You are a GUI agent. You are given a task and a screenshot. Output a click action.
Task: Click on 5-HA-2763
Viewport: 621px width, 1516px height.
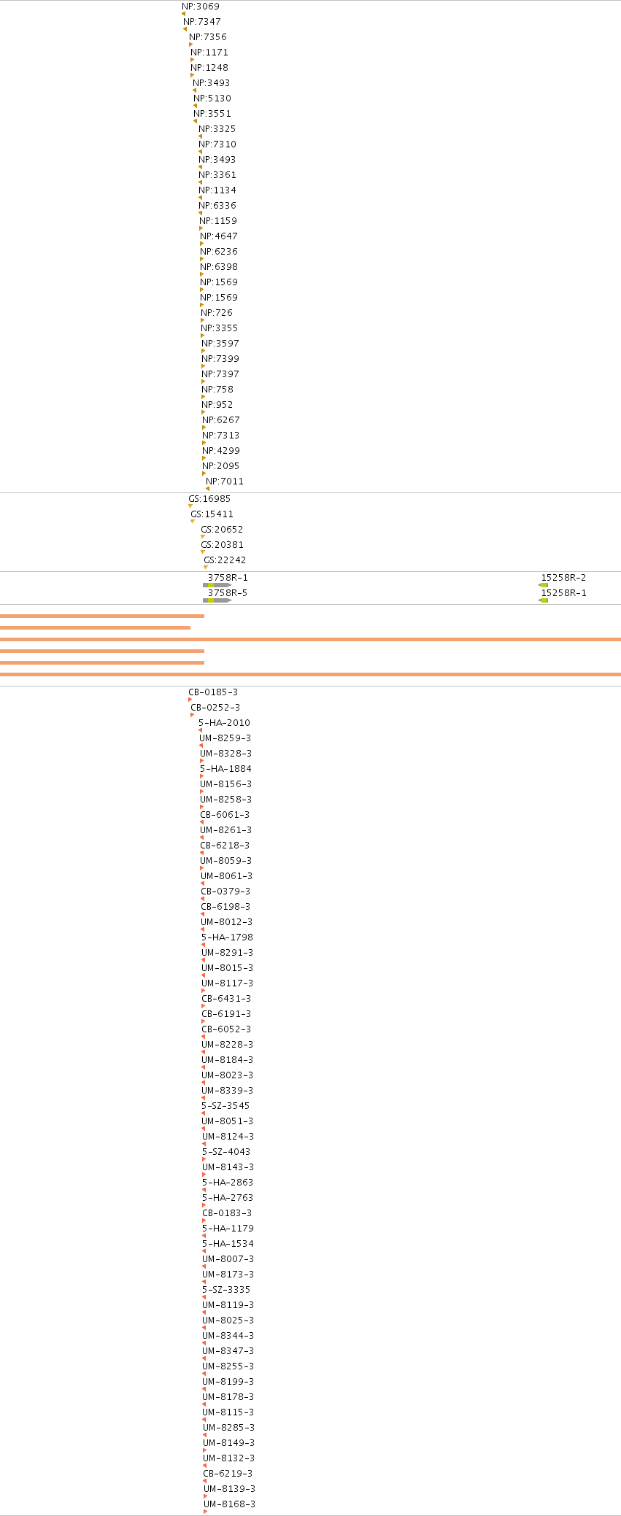(x=228, y=1198)
